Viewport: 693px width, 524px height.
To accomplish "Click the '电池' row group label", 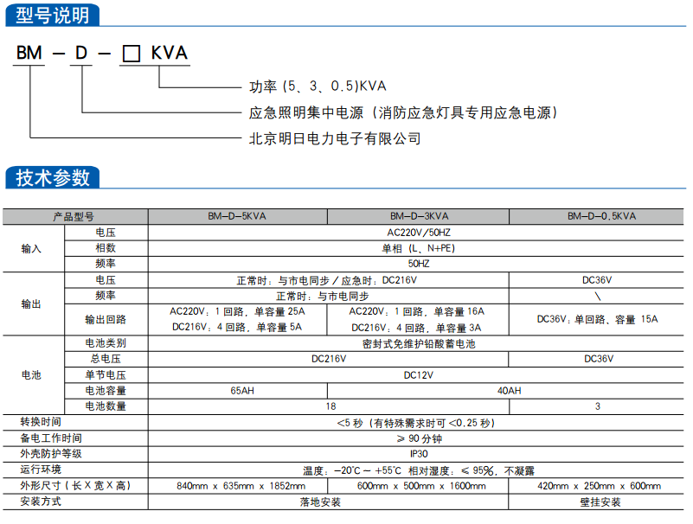I will (31, 375).
